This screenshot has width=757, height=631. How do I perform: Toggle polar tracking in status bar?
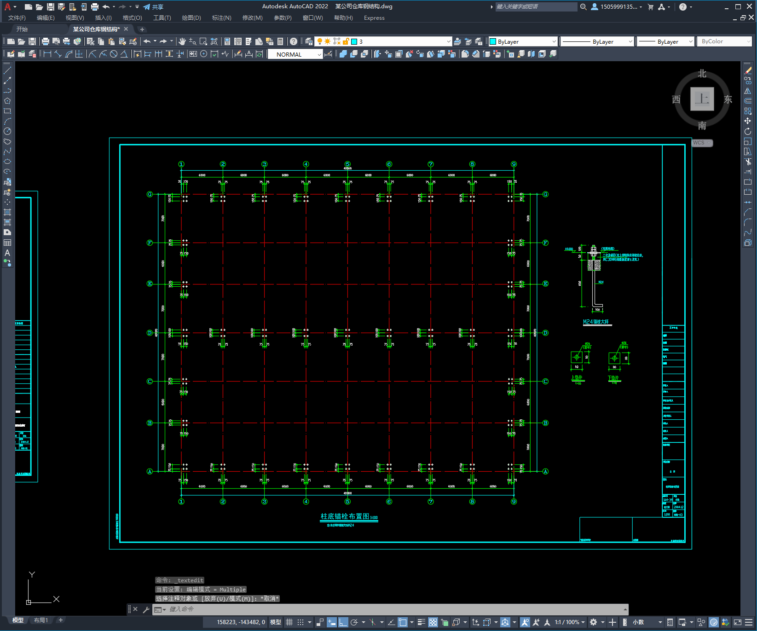[354, 622]
